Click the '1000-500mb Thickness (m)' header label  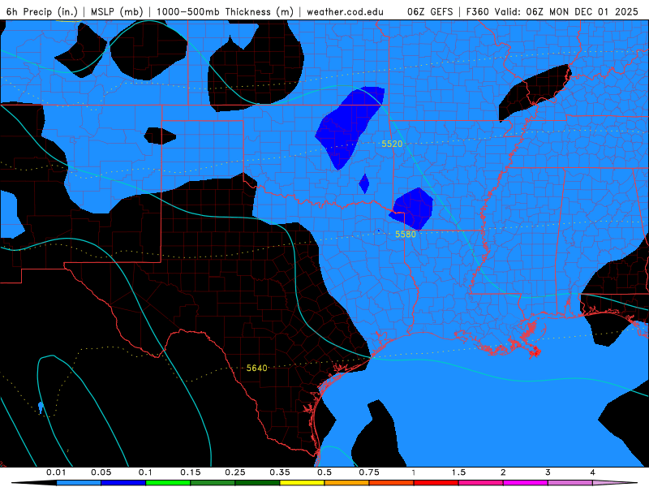226,12
